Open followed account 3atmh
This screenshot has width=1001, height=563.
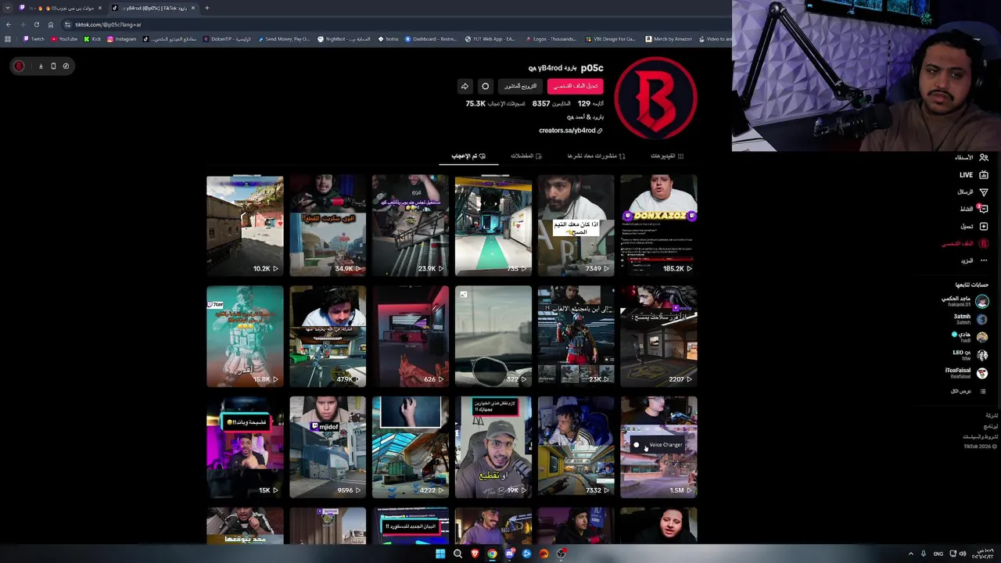click(x=971, y=319)
